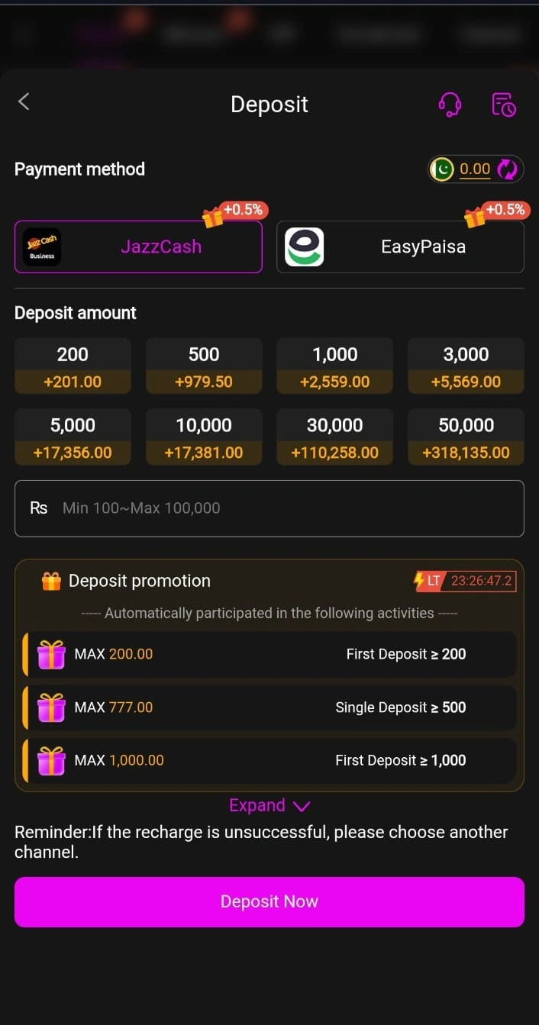Click the EasyPaisa logo icon
Viewport: 539px width, 1025px height.
pyautogui.click(x=304, y=247)
